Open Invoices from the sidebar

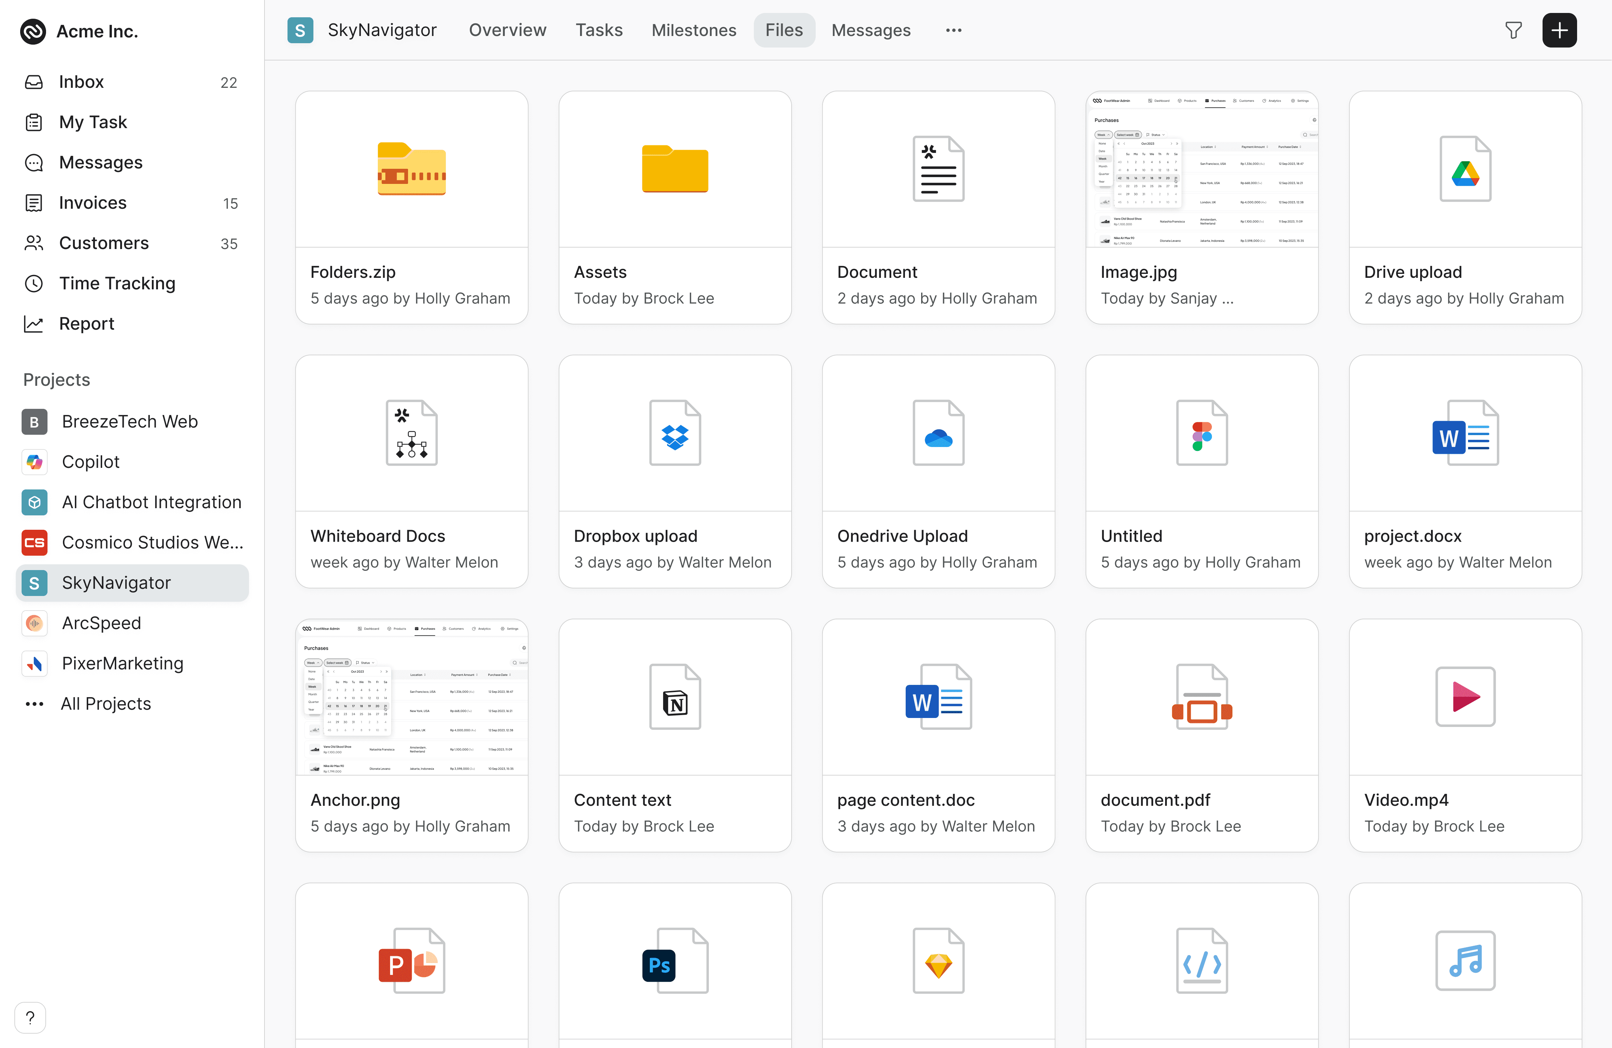pyautogui.click(x=93, y=203)
